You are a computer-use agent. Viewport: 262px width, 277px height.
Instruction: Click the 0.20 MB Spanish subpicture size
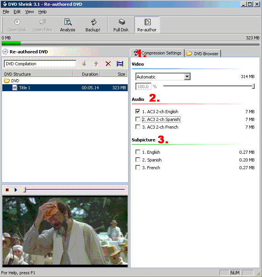click(247, 160)
